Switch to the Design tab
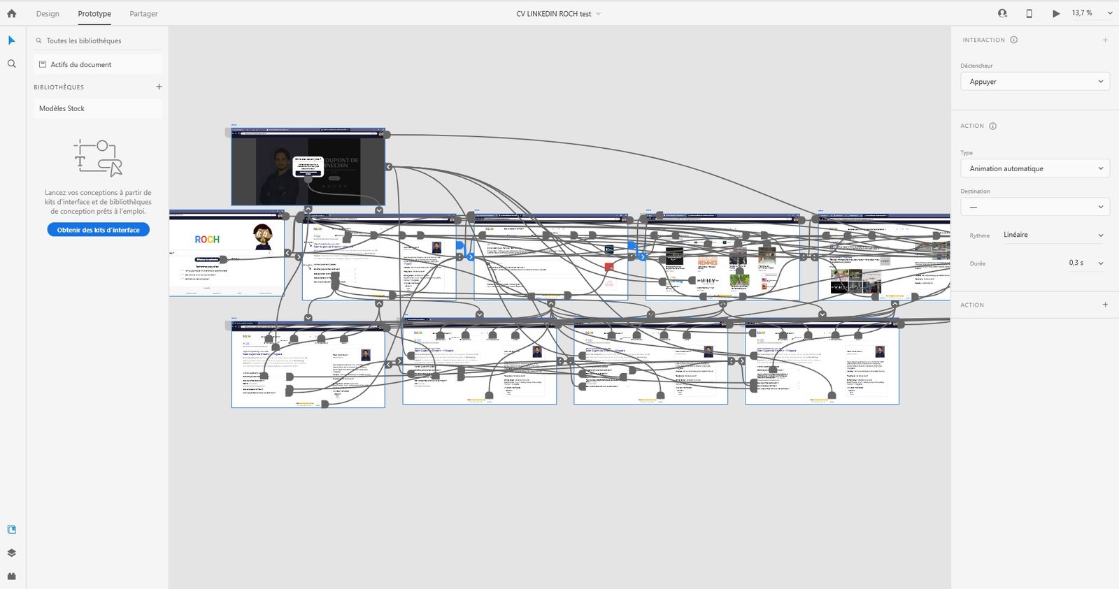1119x589 pixels. tap(48, 13)
